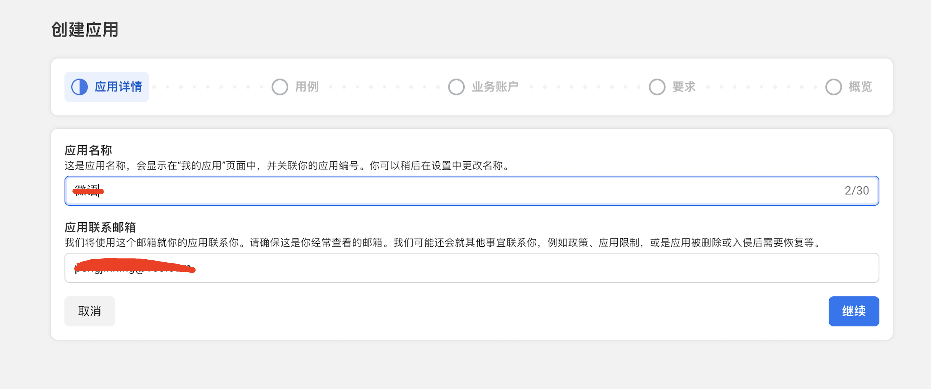
Task: Select the 应用详情 step label
Action: 118,87
